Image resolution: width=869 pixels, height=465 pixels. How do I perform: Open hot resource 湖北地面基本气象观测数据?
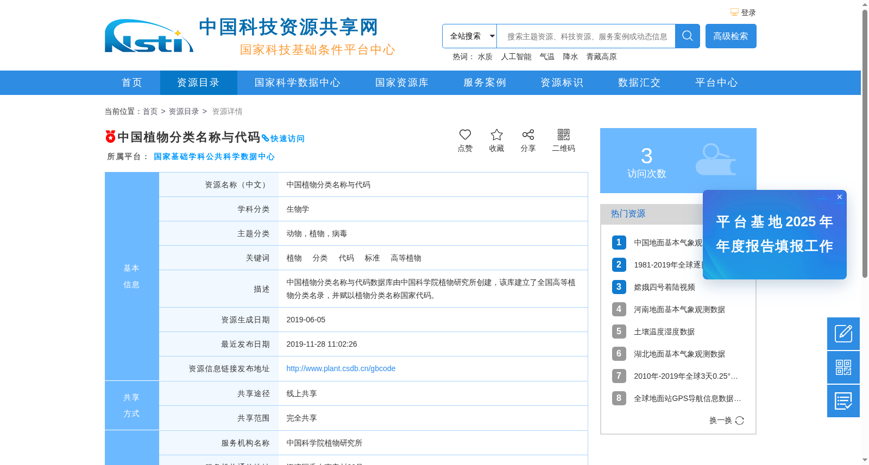click(679, 354)
